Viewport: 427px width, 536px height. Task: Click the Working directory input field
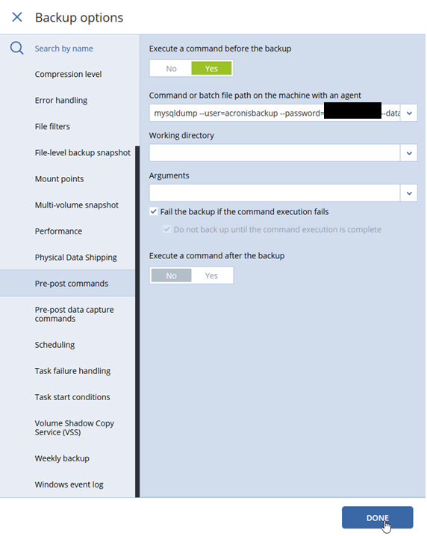[x=275, y=153]
